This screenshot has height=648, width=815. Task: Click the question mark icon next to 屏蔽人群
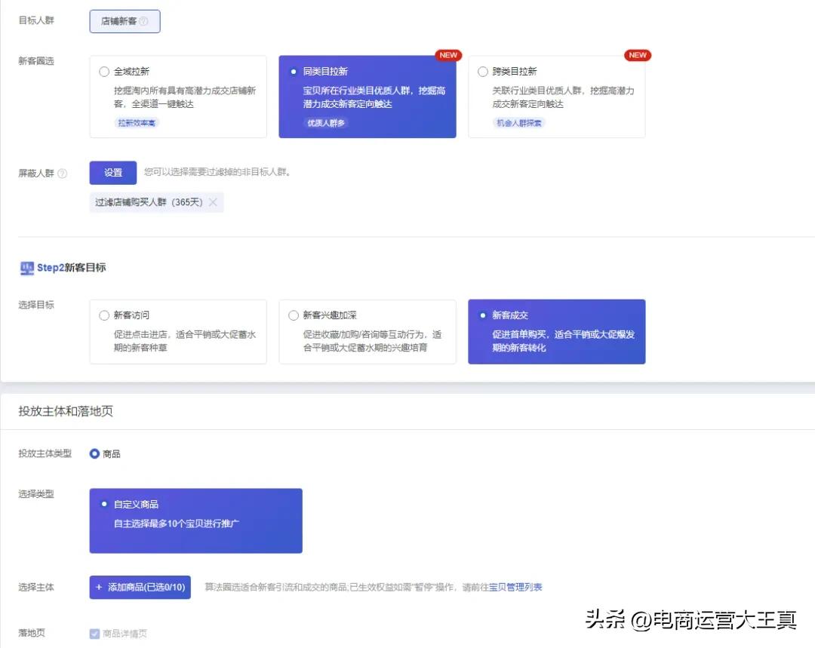[x=62, y=173]
